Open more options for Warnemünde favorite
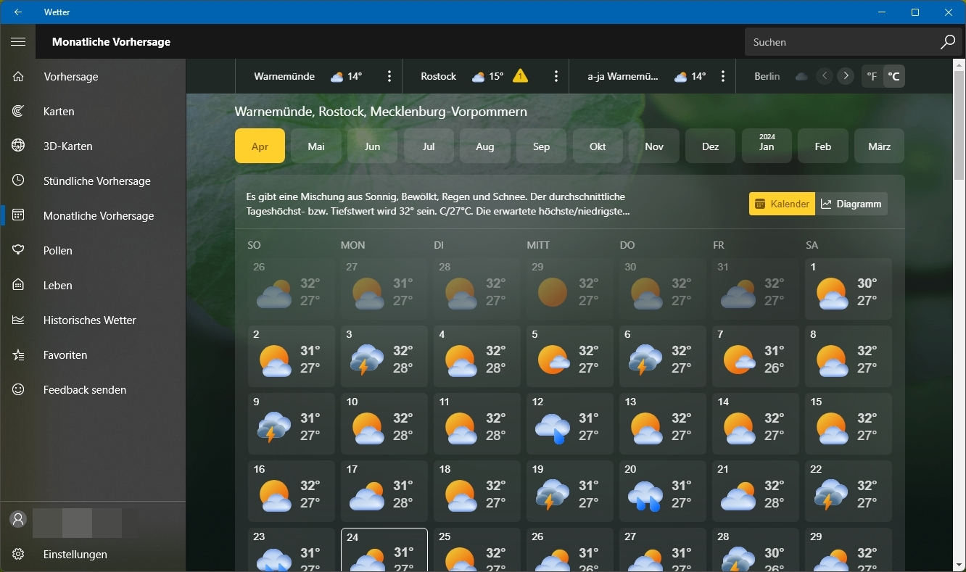 [x=389, y=76]
